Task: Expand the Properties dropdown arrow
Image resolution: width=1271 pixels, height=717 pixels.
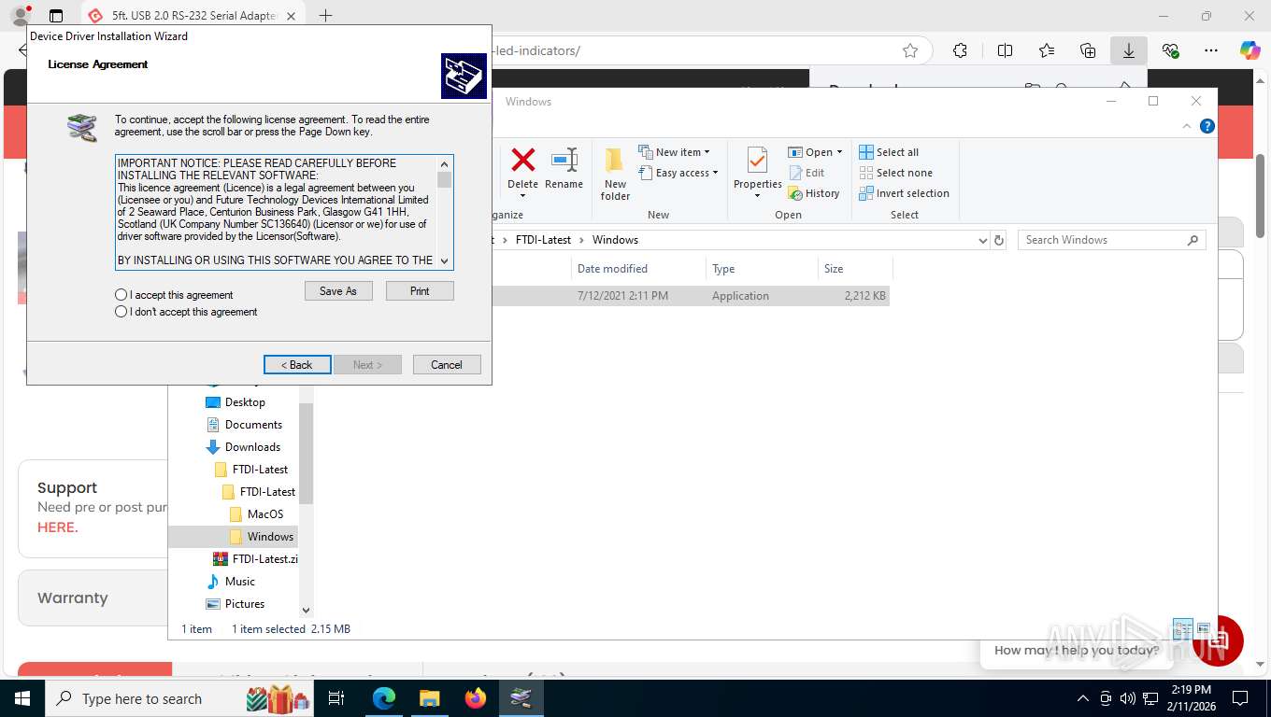Action: tap(757, 197)
